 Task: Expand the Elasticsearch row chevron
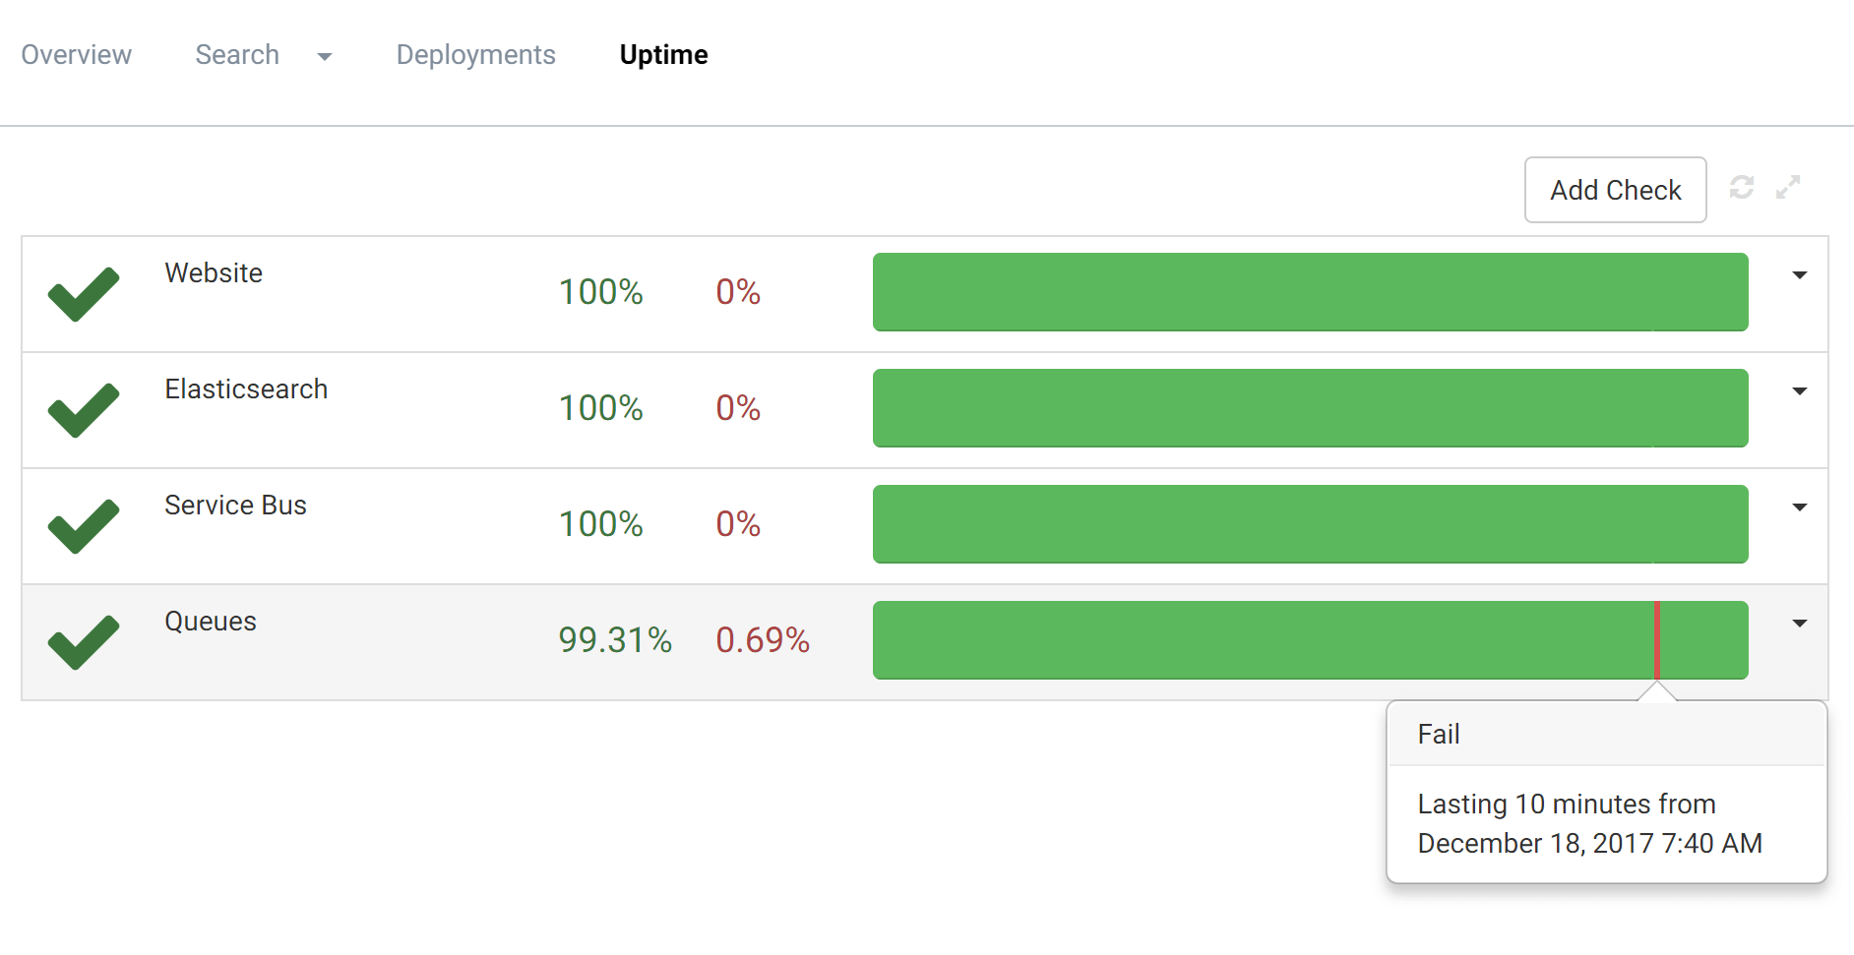point(1800,391)
